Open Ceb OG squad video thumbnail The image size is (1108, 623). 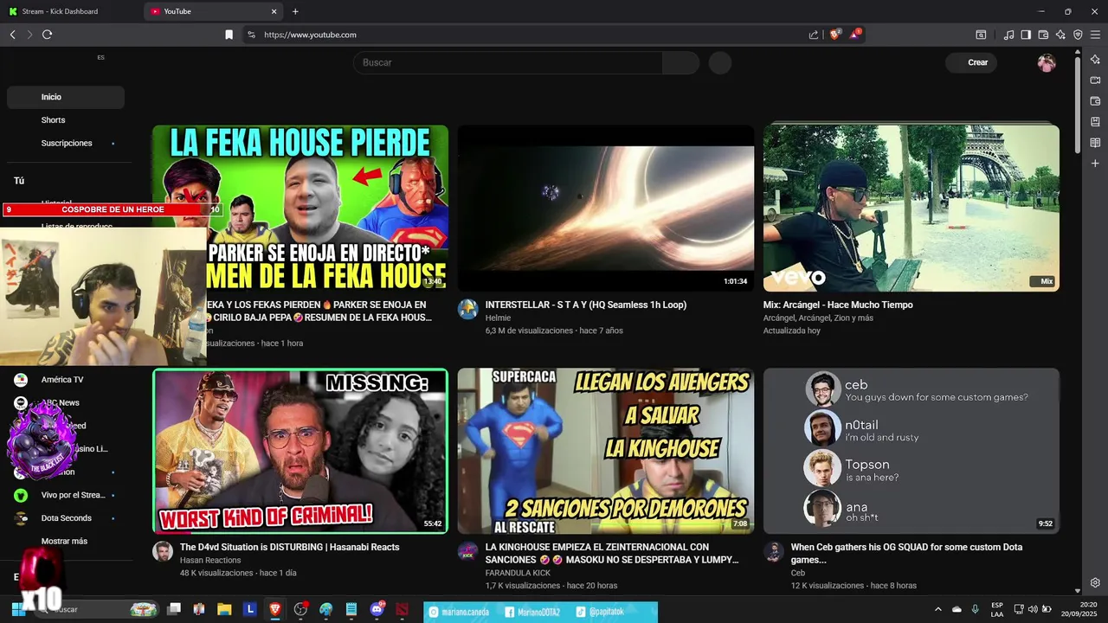[912, 451]
